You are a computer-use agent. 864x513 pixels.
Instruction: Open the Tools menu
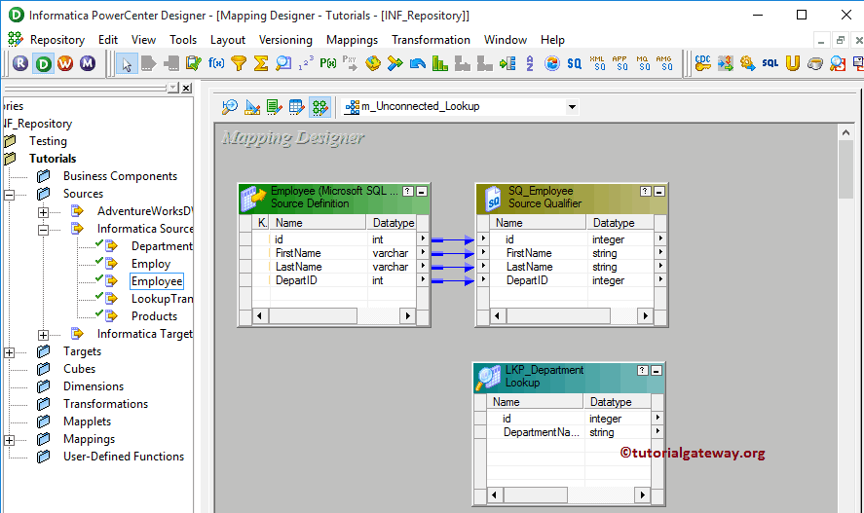(x=183, y=40)
